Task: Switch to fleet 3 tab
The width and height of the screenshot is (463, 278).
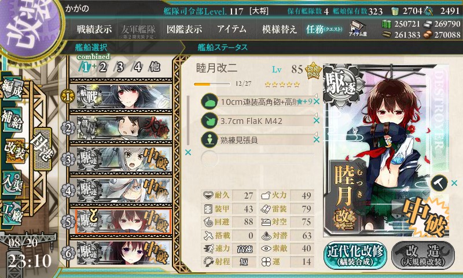Action: tap(120, 67)
